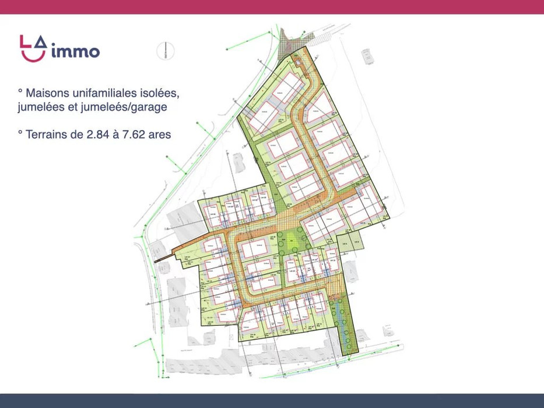
Task: Click the dark blue footer bar
Action: click(272, 400)
